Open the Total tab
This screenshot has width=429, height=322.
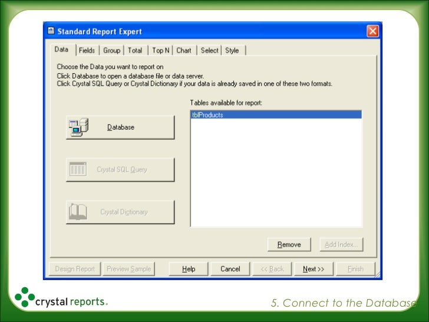point(135,50)
